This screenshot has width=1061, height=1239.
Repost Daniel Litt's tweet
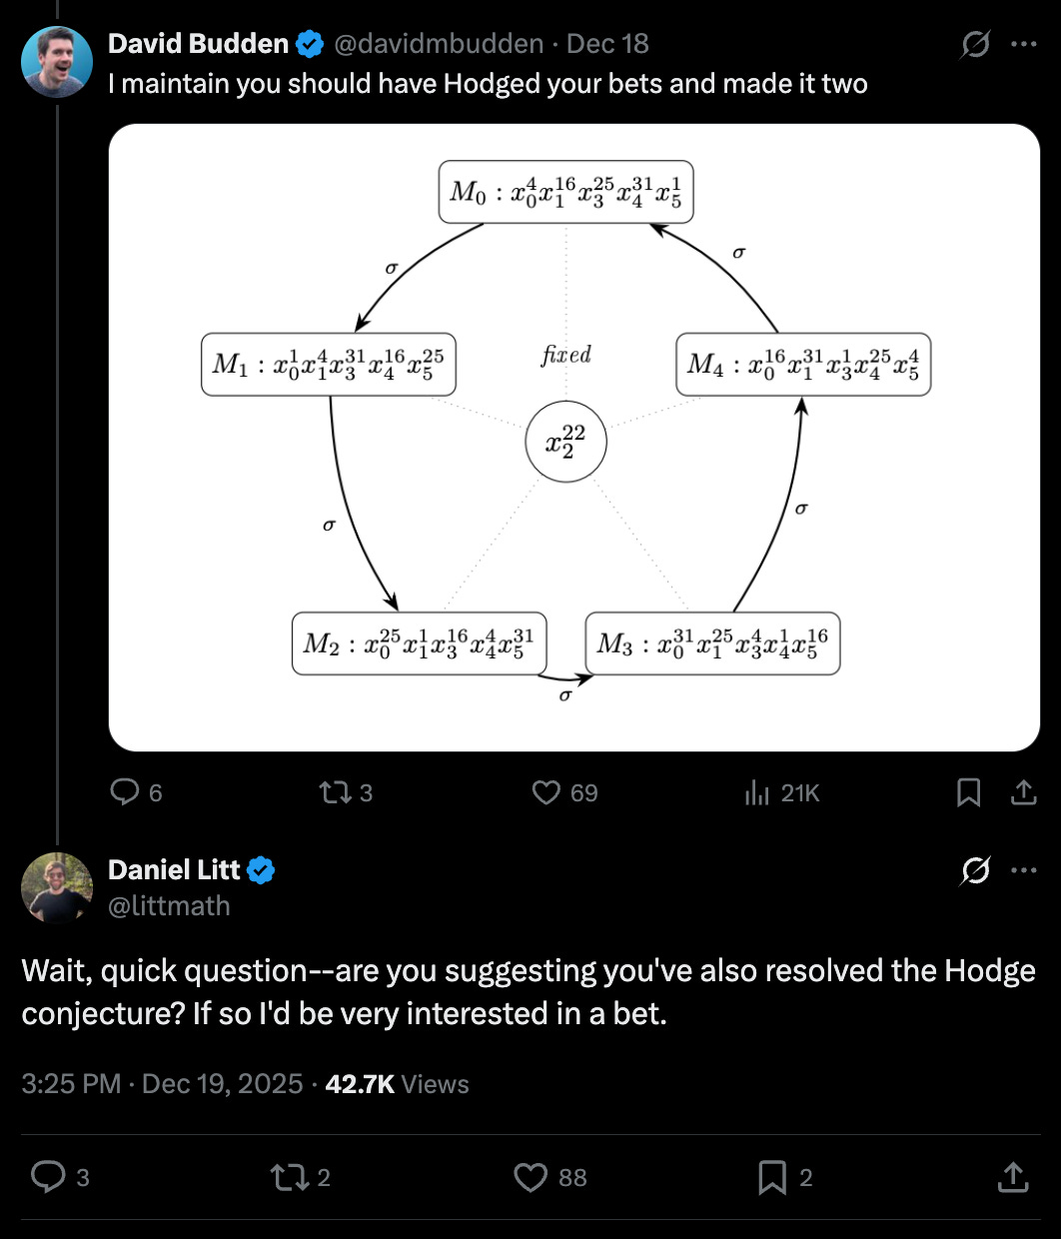pyautogui.click(x=288, y=1177)
